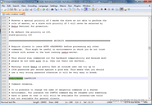The width and height of the screenshot is (152, 105).
Task: Zoom out using the magnifier minus icon
Action: point(65,9)
